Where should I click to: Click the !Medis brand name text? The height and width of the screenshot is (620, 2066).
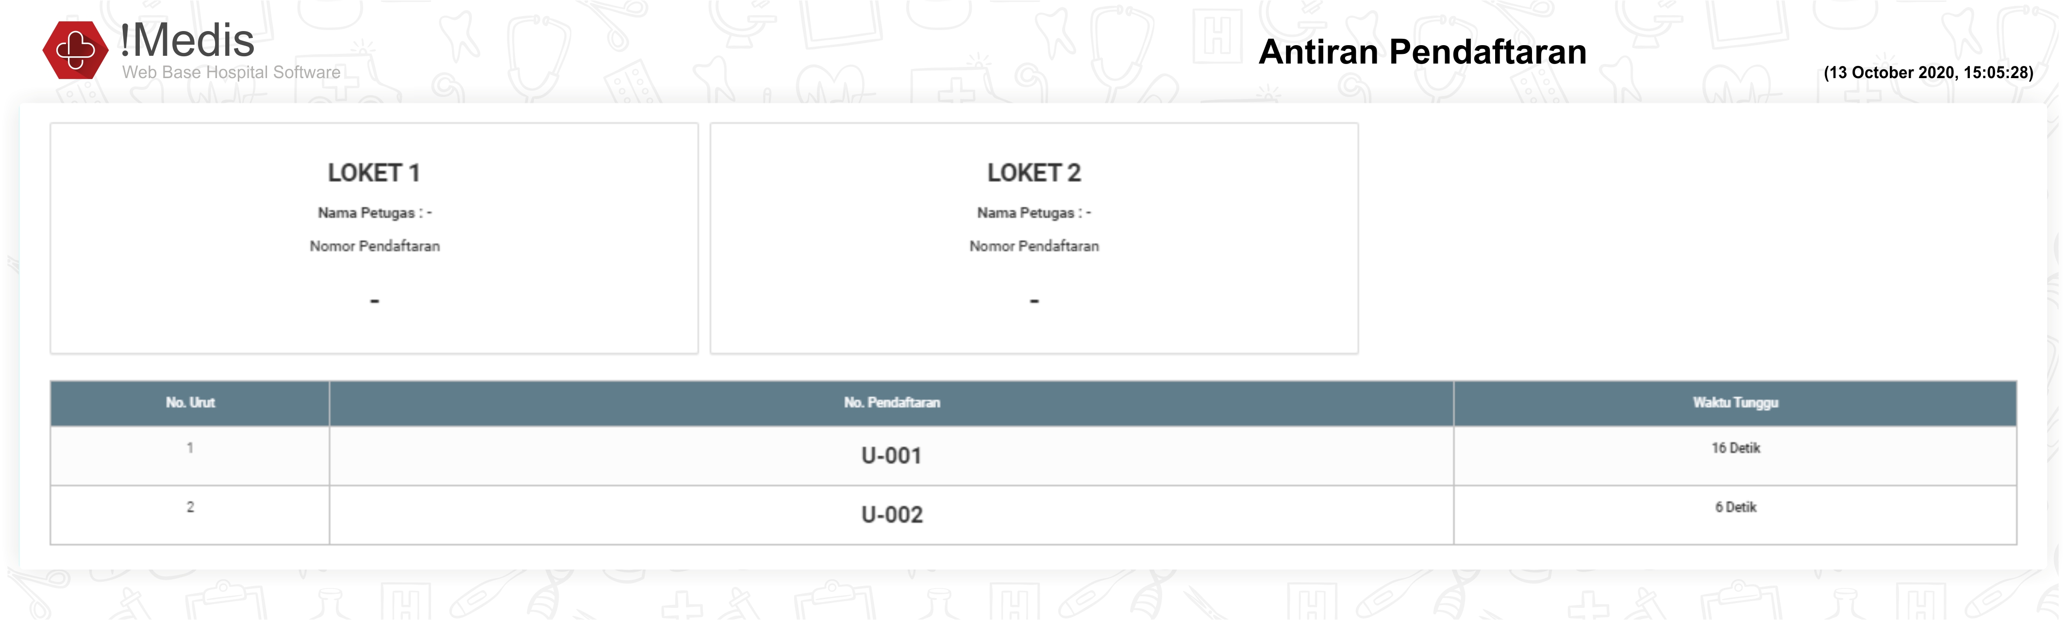click(x=188, y=40)
